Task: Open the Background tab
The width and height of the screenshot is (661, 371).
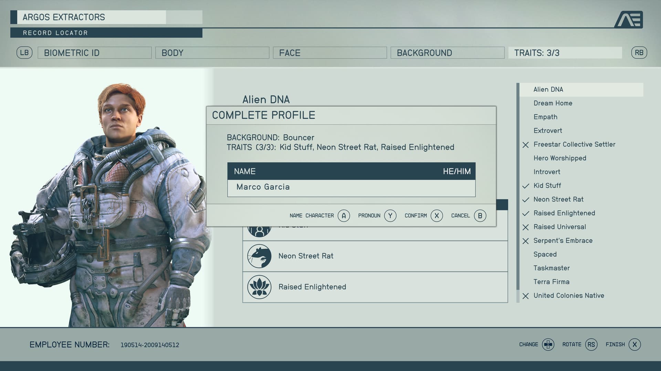Action: [x=447, y=53]
